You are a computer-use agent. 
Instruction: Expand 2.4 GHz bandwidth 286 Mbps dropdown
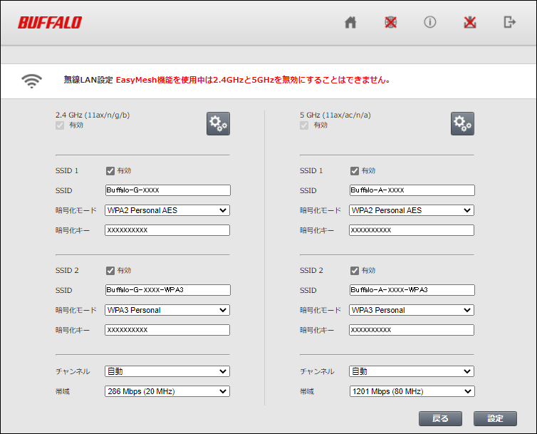[x=167, y=391]
